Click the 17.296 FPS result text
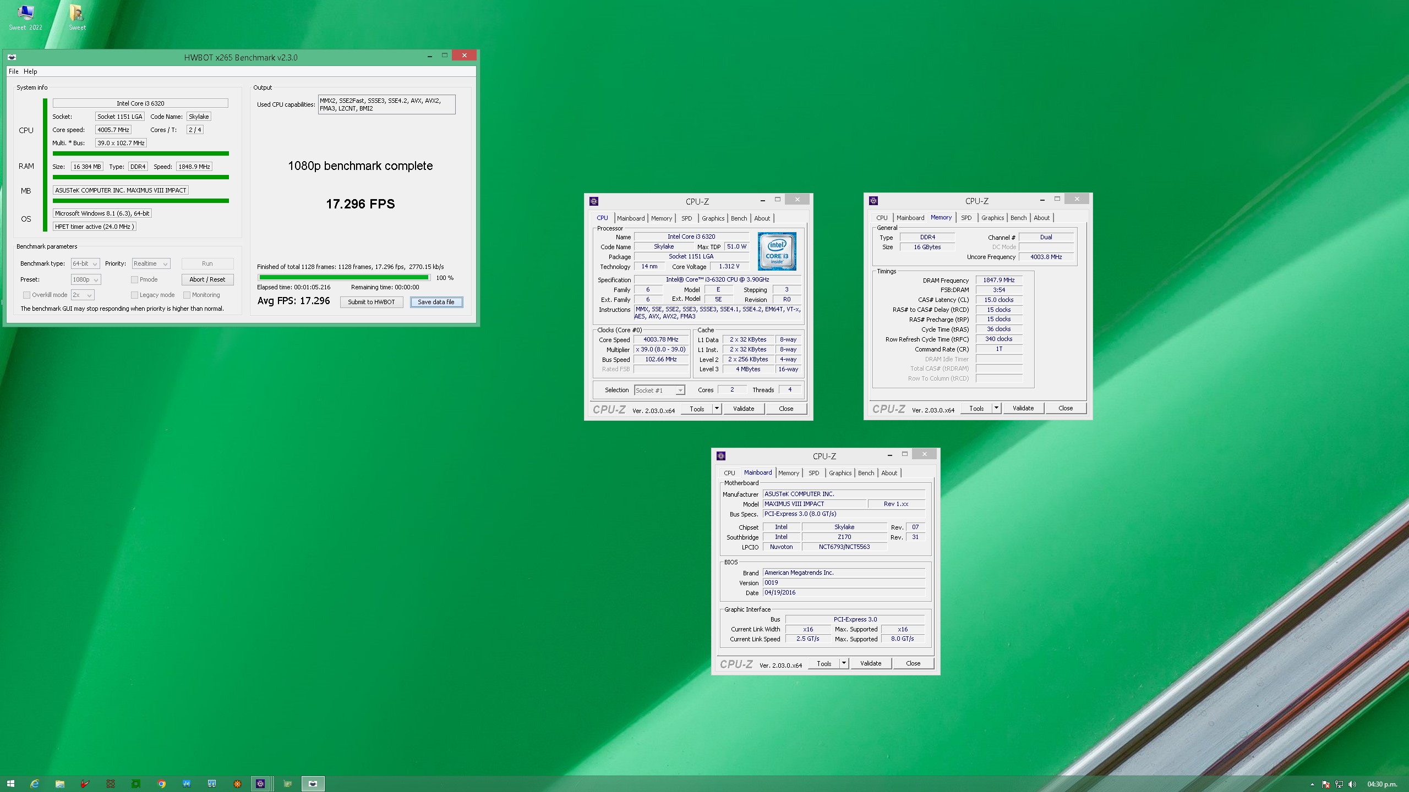Image resolution: width=1409 pixels, height=792 pixels. 361,204
